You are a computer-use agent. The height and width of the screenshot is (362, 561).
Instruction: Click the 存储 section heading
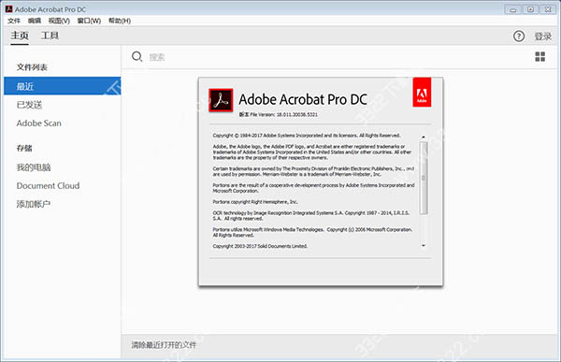point(24,148)
